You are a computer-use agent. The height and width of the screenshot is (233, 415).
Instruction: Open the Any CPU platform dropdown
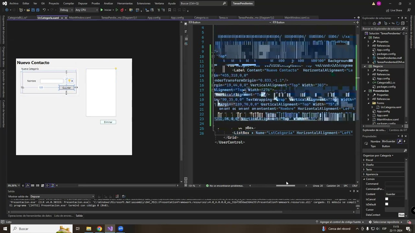tap(87, 10)
